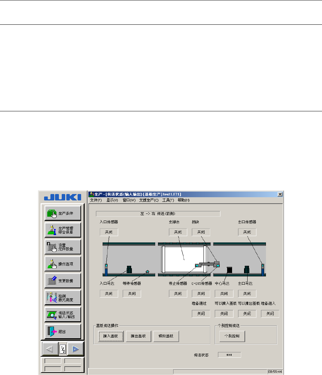Viewport: 322px width, 375px height.
Task: Toggle 准备通过 status indicator
Action: [x=201, y=314]
